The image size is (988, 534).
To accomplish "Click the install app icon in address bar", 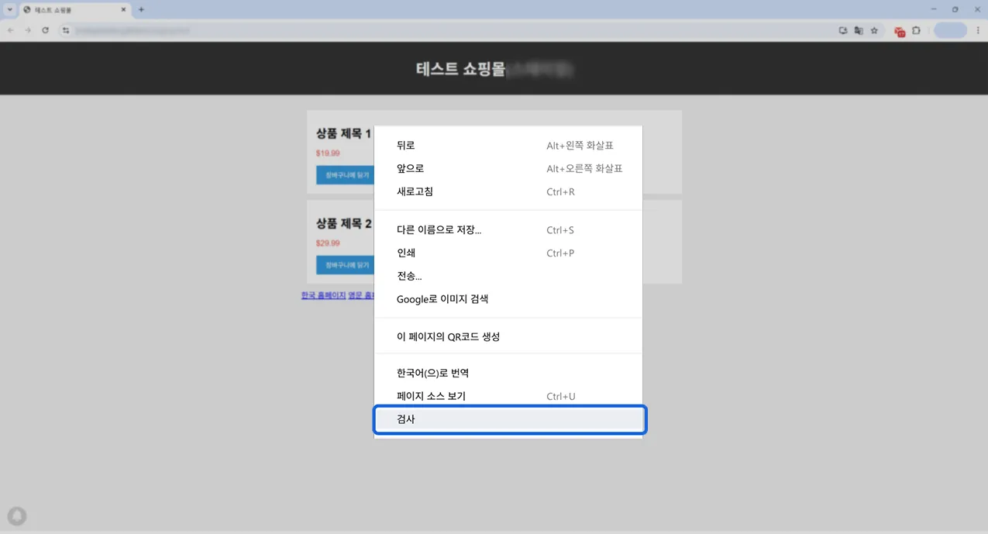I will click(x=843, y=31).
